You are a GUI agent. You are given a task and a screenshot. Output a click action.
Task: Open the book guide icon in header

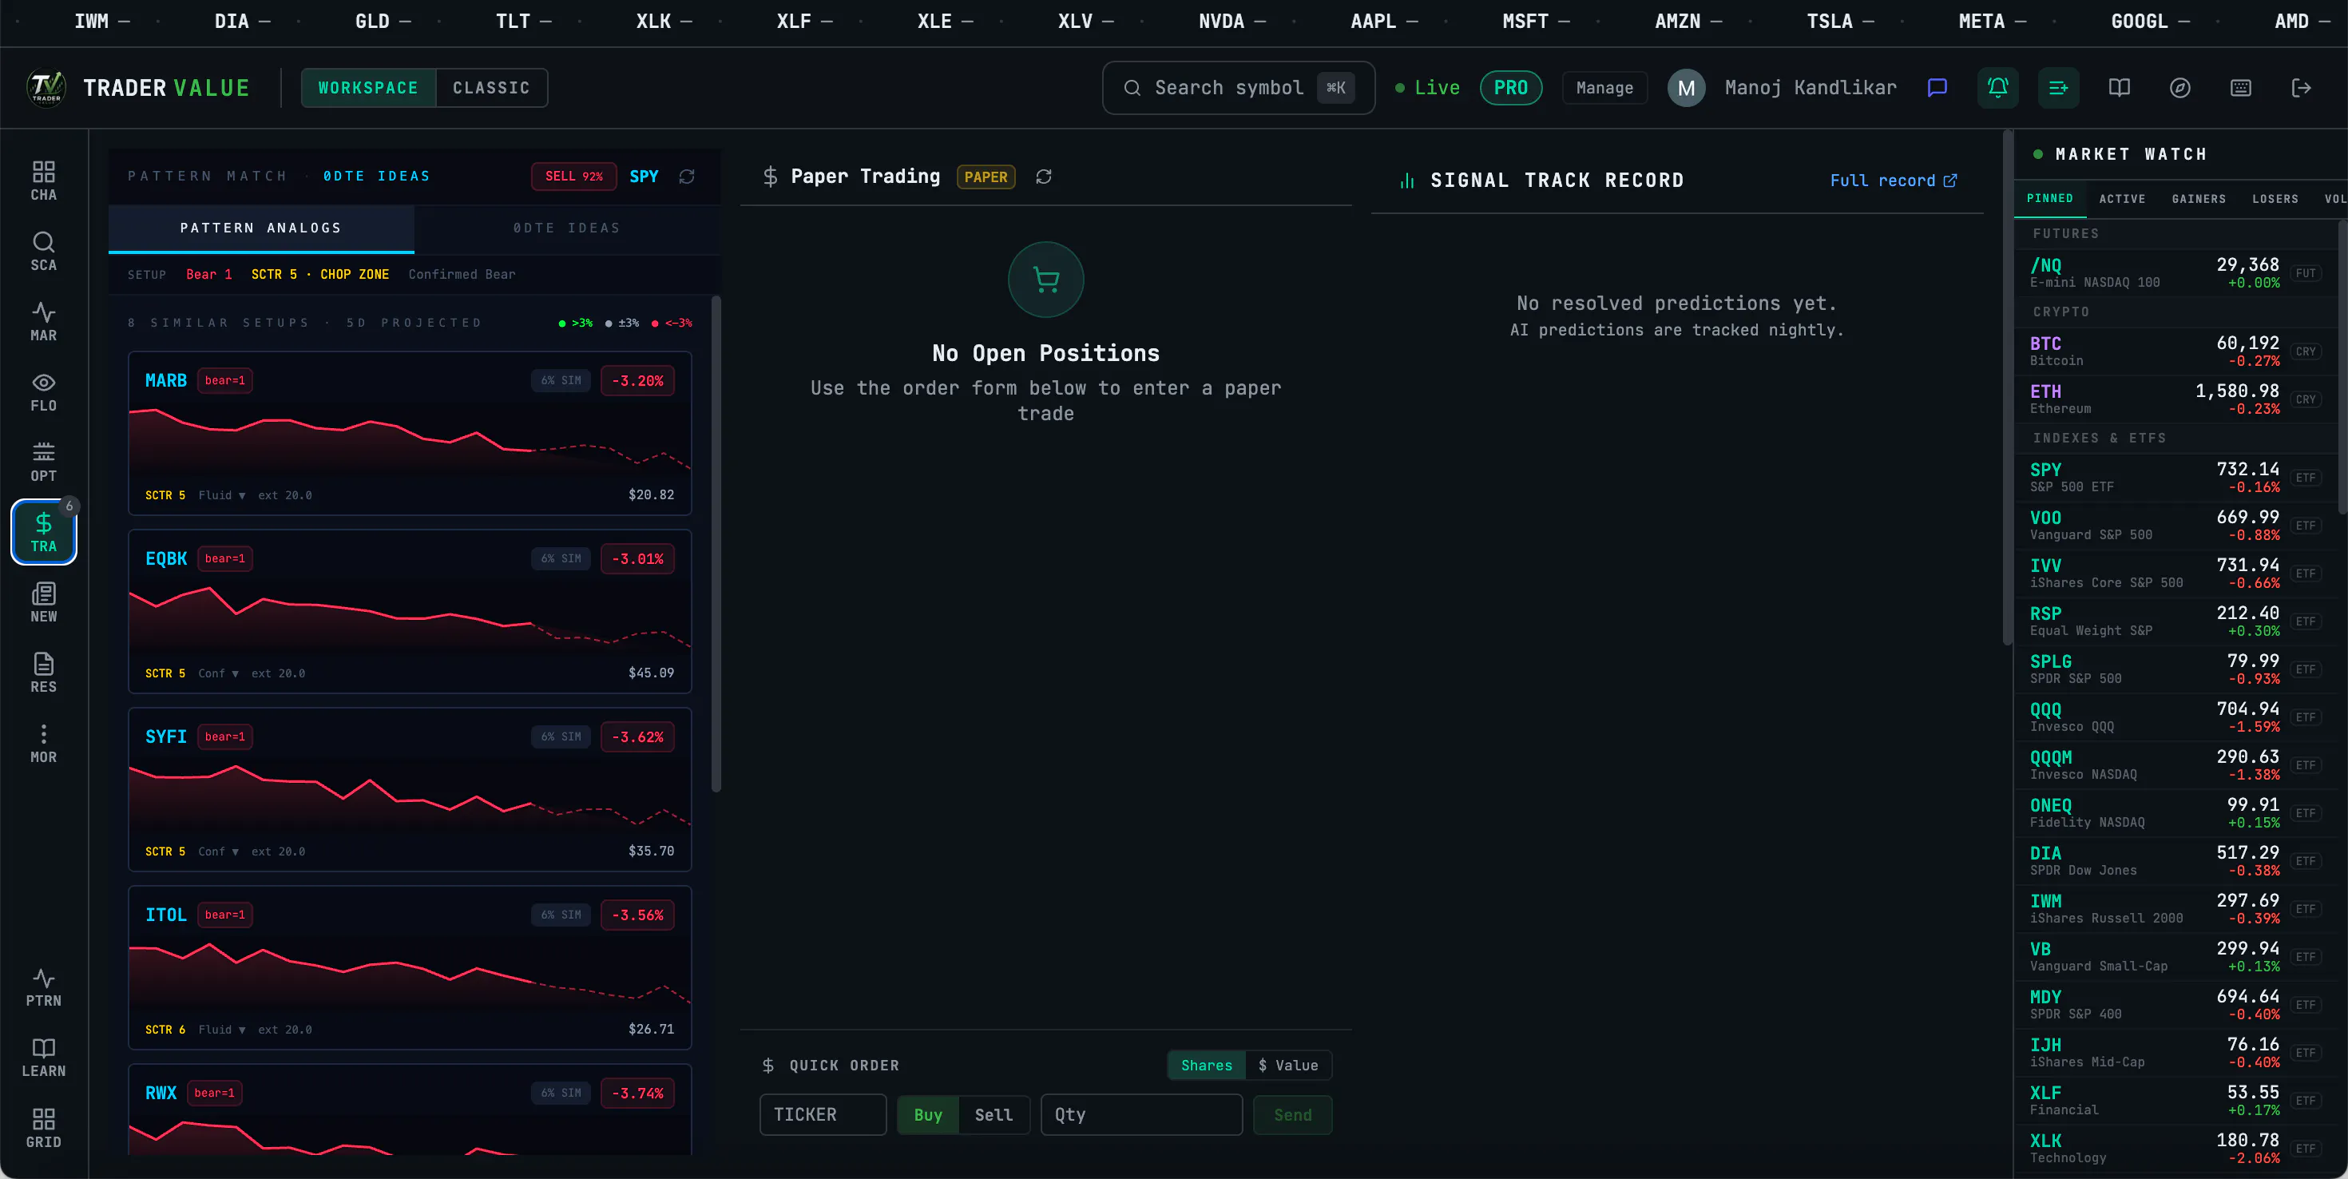pos(2120,88)
